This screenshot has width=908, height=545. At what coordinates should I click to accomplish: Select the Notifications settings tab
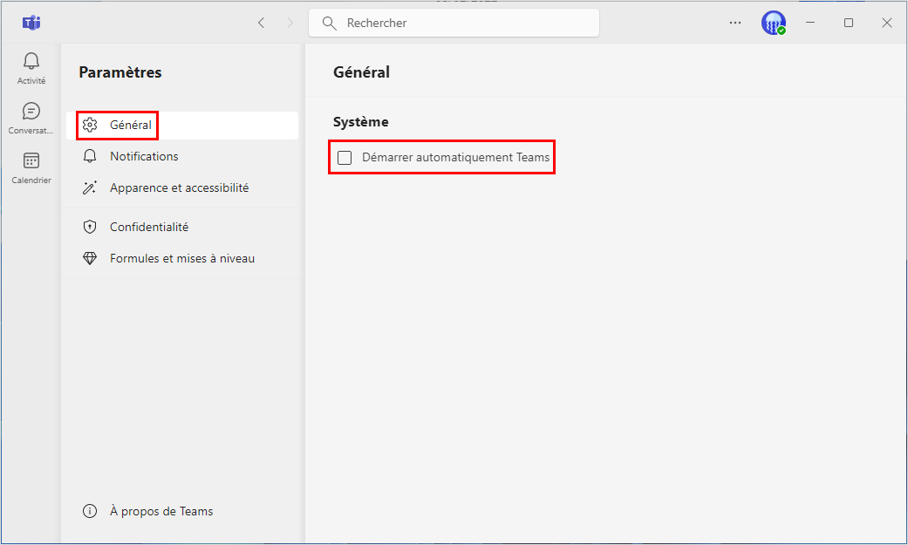(182, 156)
